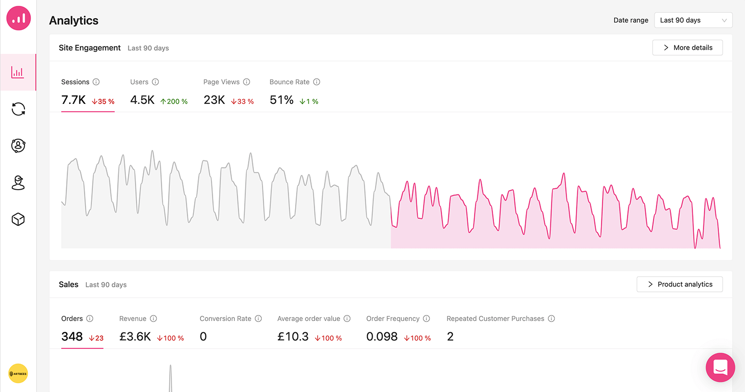Viewport: 745px width, 392px height.
Task: Click the 200 % users increase indicator
Action: pos(174,101)
